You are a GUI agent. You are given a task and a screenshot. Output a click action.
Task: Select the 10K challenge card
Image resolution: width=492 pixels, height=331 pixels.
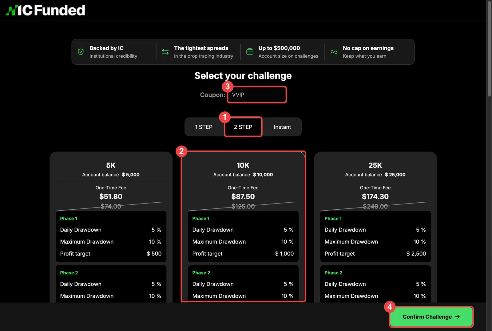tap(243, 227)
